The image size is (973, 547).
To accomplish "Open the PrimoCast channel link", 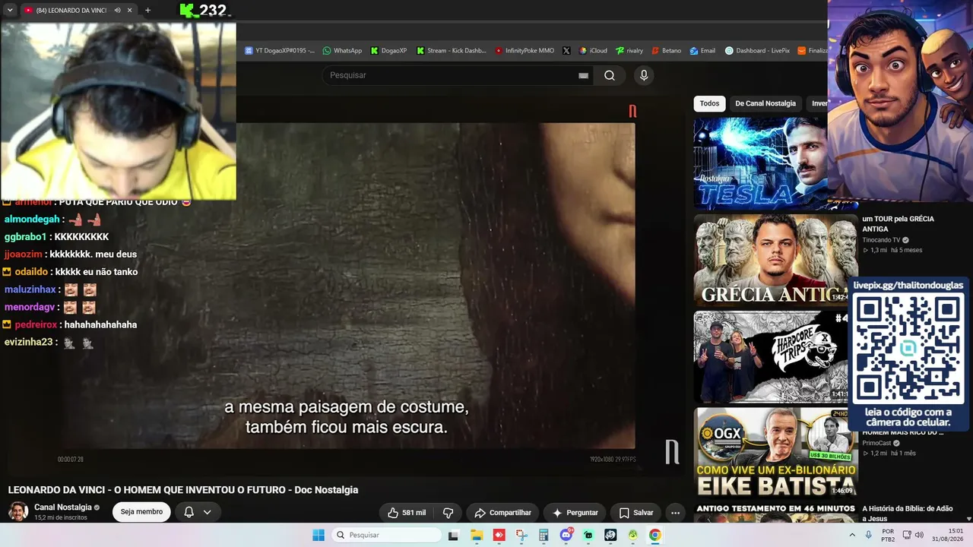I will click(876, 443).
